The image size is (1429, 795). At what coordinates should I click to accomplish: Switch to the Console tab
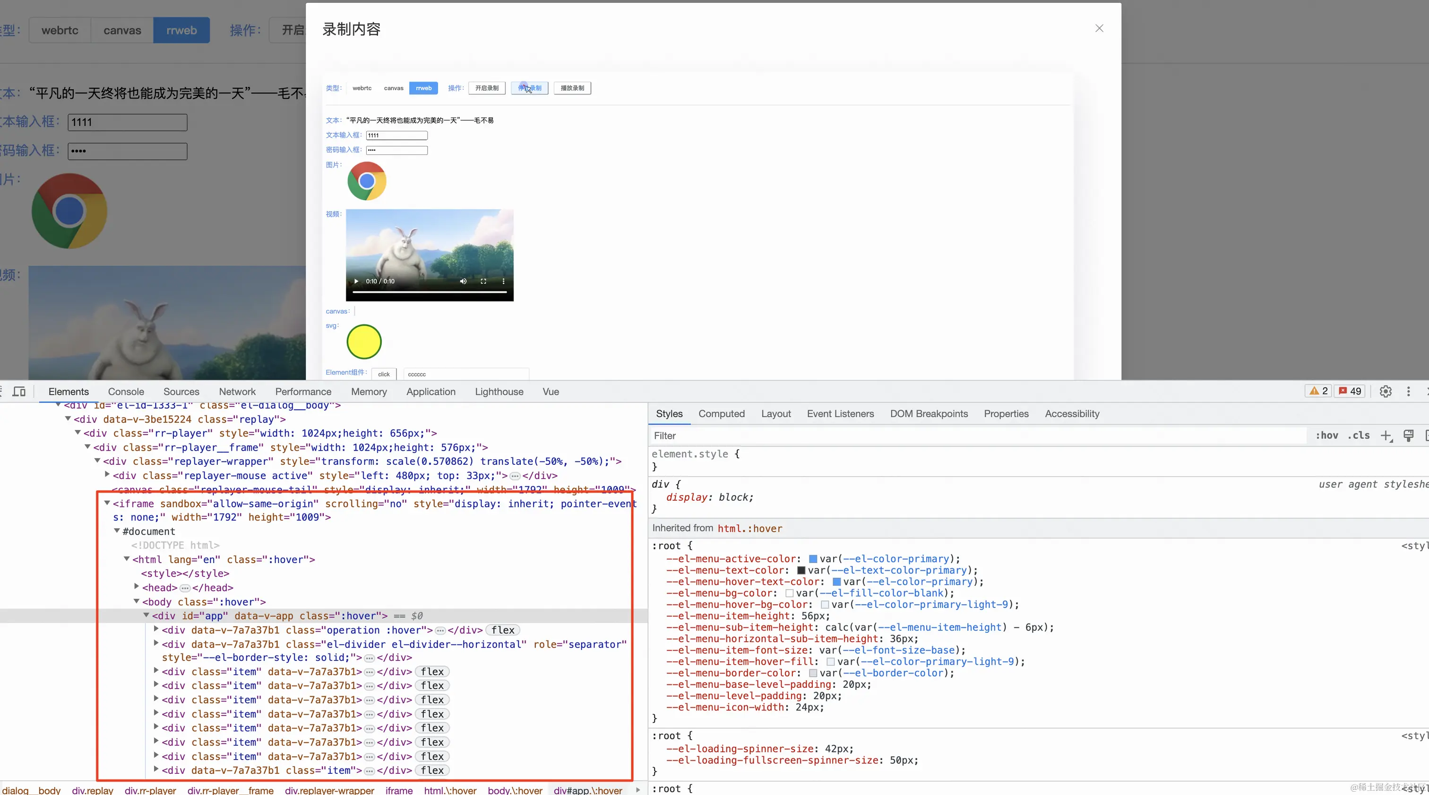[126, 392]
